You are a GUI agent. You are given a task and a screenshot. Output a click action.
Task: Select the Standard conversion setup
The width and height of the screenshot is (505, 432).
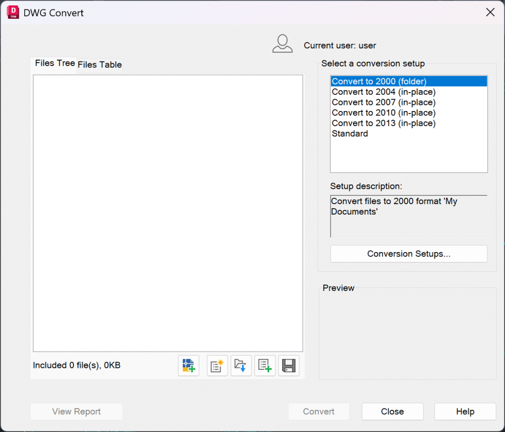pyautogui.click(x=409, y=133)
